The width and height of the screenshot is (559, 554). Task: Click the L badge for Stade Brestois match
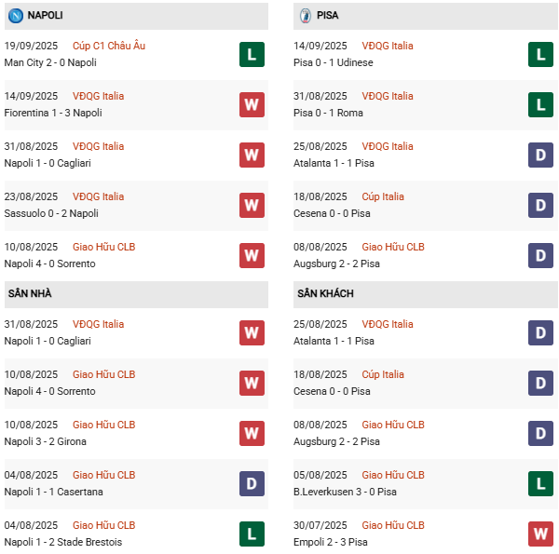(252, 534)
